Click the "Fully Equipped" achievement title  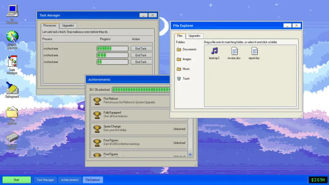pyautogui.click(x=112, y=113)
